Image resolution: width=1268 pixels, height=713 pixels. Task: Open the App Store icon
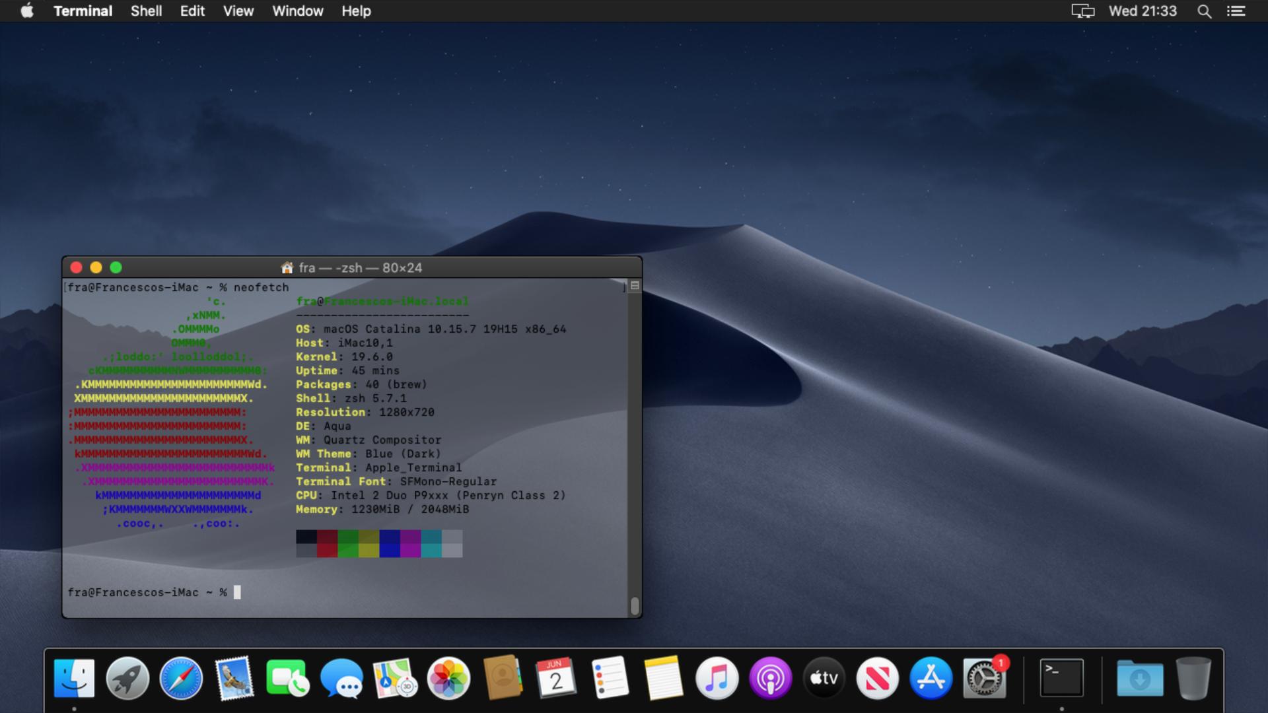point(931,678)
